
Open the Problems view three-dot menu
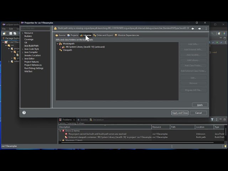click(216, 120)
